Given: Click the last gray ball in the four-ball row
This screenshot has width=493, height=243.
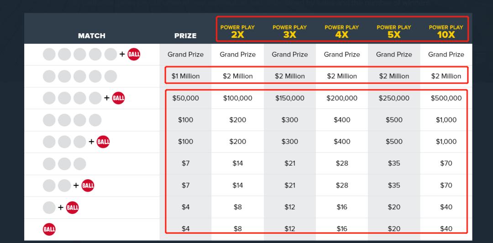Looking at the screenshot, I should click(95, 120).
